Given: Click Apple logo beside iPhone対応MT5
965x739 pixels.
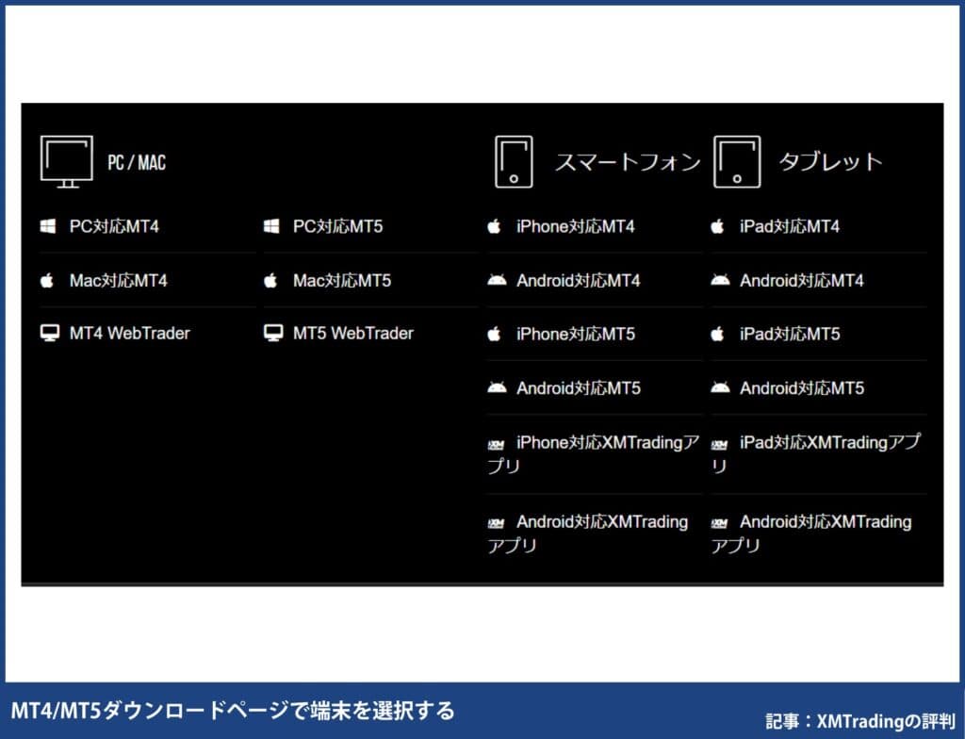Looking at the screenshot, I should pyautogui.click(x=494, y=334).
